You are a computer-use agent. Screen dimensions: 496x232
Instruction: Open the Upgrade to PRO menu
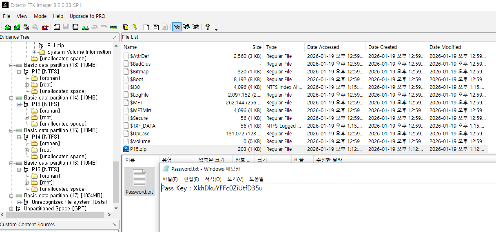[x=87, y=16]
